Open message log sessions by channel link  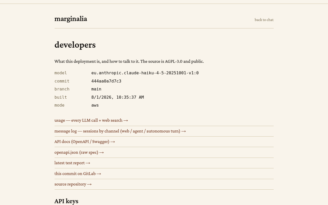[x=120, y=131]
